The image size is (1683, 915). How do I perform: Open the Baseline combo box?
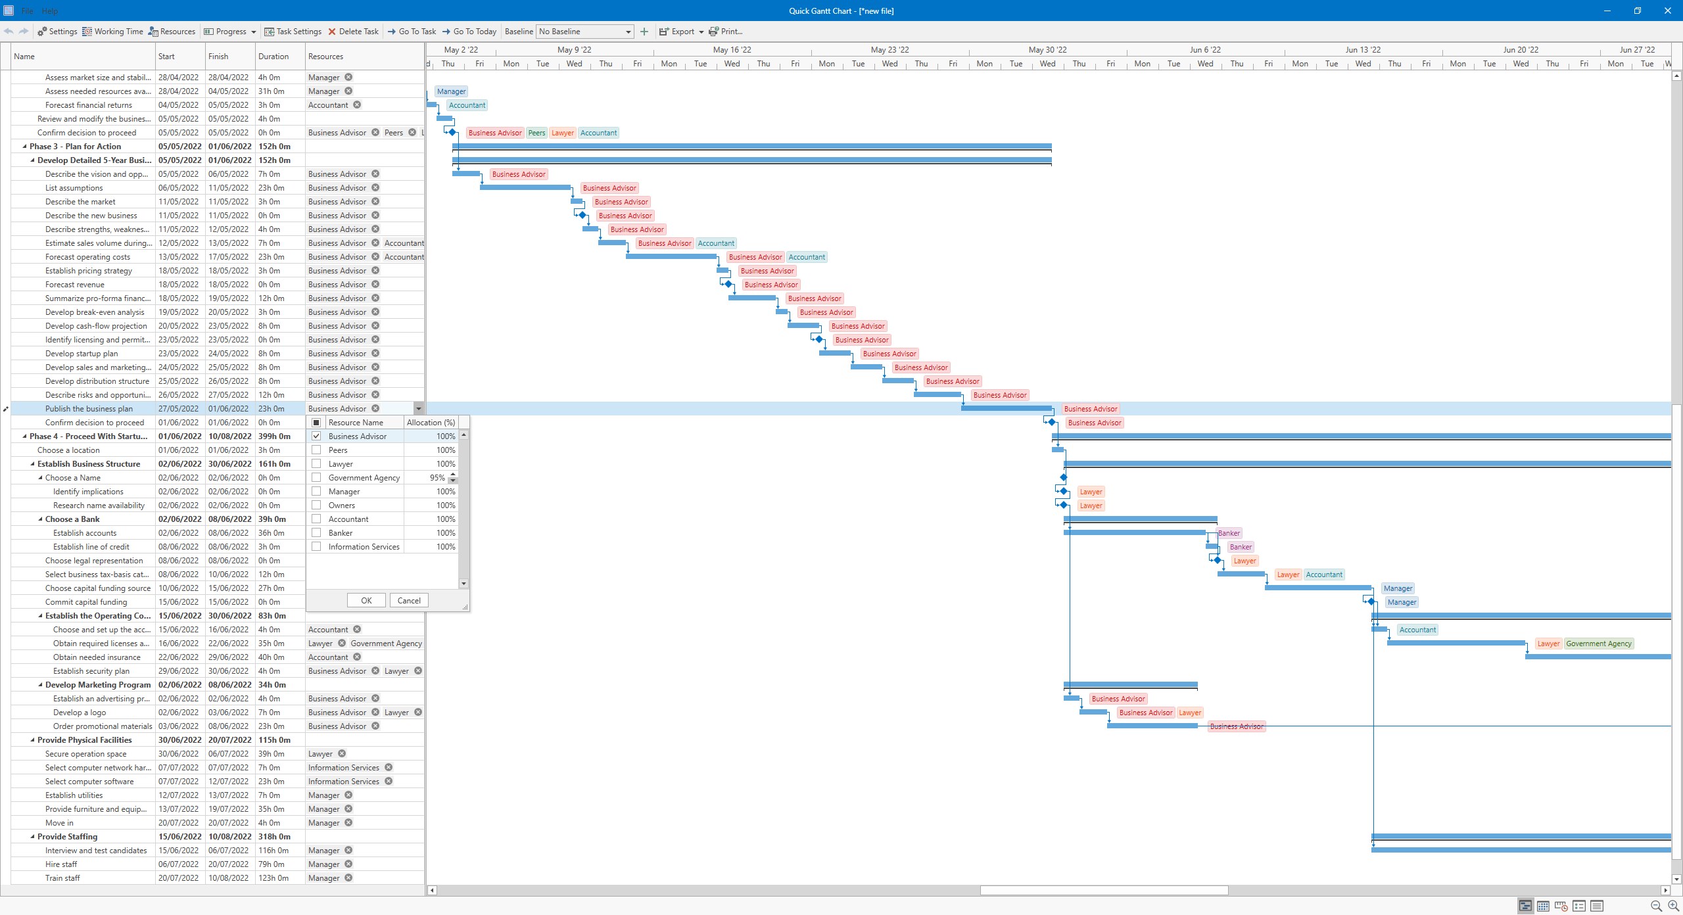point(628,32)
